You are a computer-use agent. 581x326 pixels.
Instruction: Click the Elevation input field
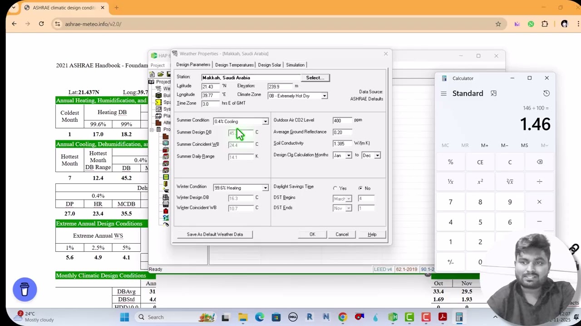coord(280,86)
